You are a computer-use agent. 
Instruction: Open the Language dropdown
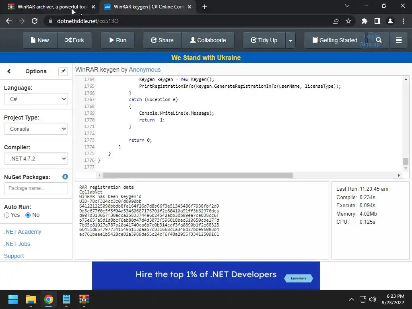(36, 99)
